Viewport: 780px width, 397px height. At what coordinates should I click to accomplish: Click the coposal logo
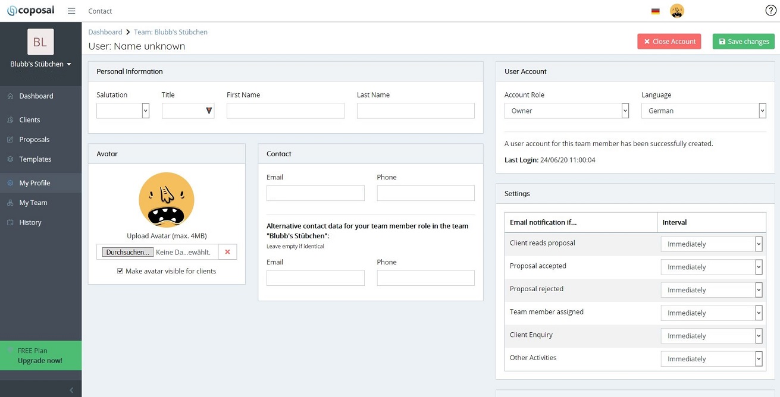coord(30,11)
